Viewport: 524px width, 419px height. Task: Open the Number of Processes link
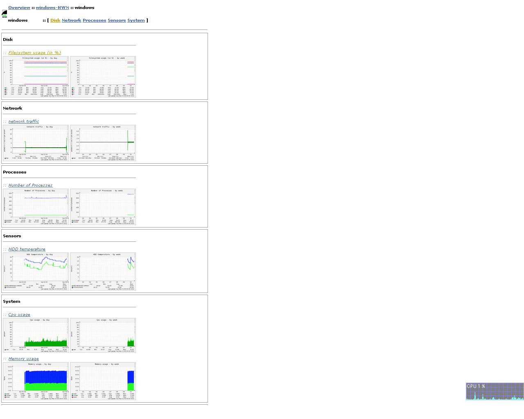pyautogui.click(x=31, y=185)
